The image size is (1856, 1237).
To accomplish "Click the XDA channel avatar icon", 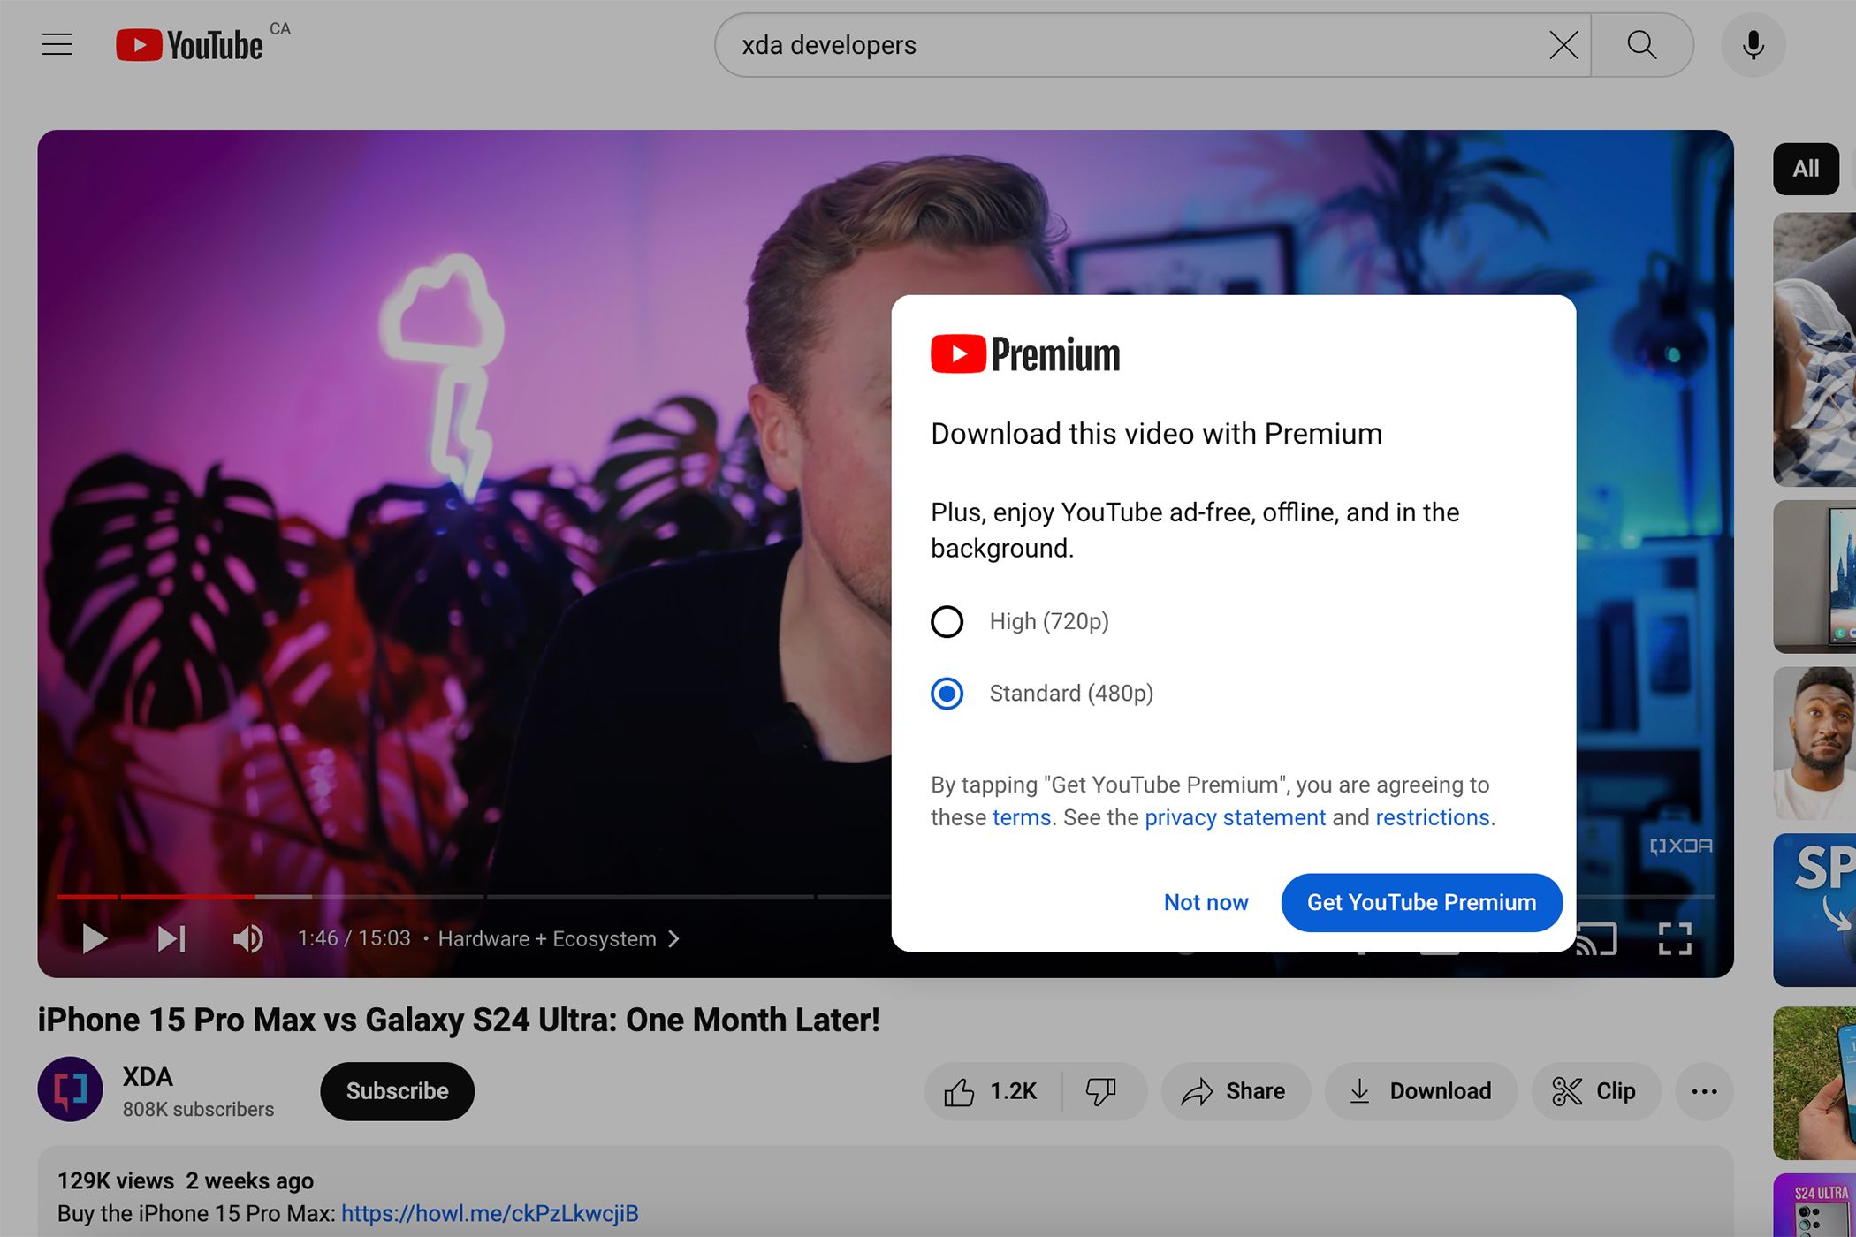I will [x=71, y=1089].
